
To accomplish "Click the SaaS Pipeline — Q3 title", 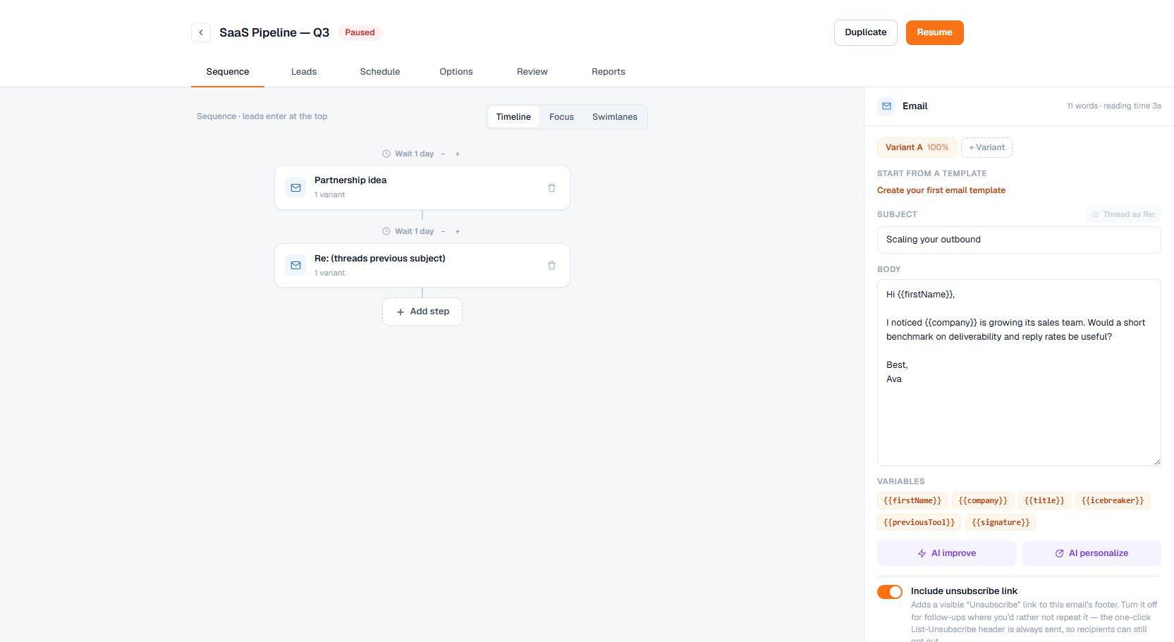I will (274, 32).
